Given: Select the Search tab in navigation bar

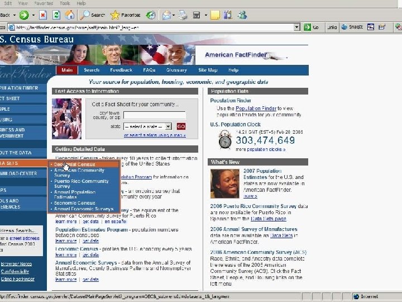Looking at the screenshot, I should 92,70.
